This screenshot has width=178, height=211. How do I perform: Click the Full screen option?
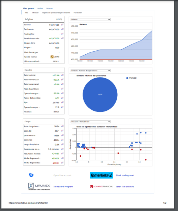[x=78, y=12]
